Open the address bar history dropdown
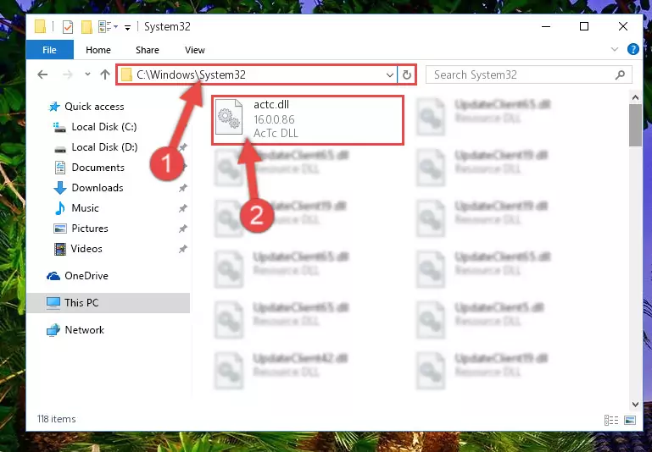The image size is (652, 452). click(390, 75)
